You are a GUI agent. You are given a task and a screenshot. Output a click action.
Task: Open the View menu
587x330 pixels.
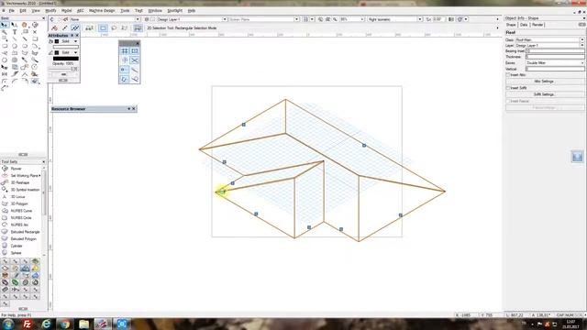[36, 11]
